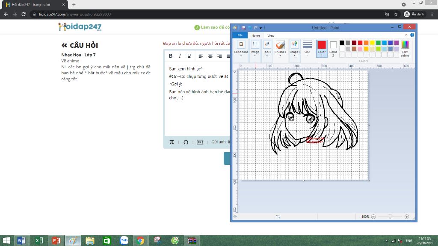Center-align text in the answer editor
The width and height of the screenshot is (438, 246).
coord(210,56)
